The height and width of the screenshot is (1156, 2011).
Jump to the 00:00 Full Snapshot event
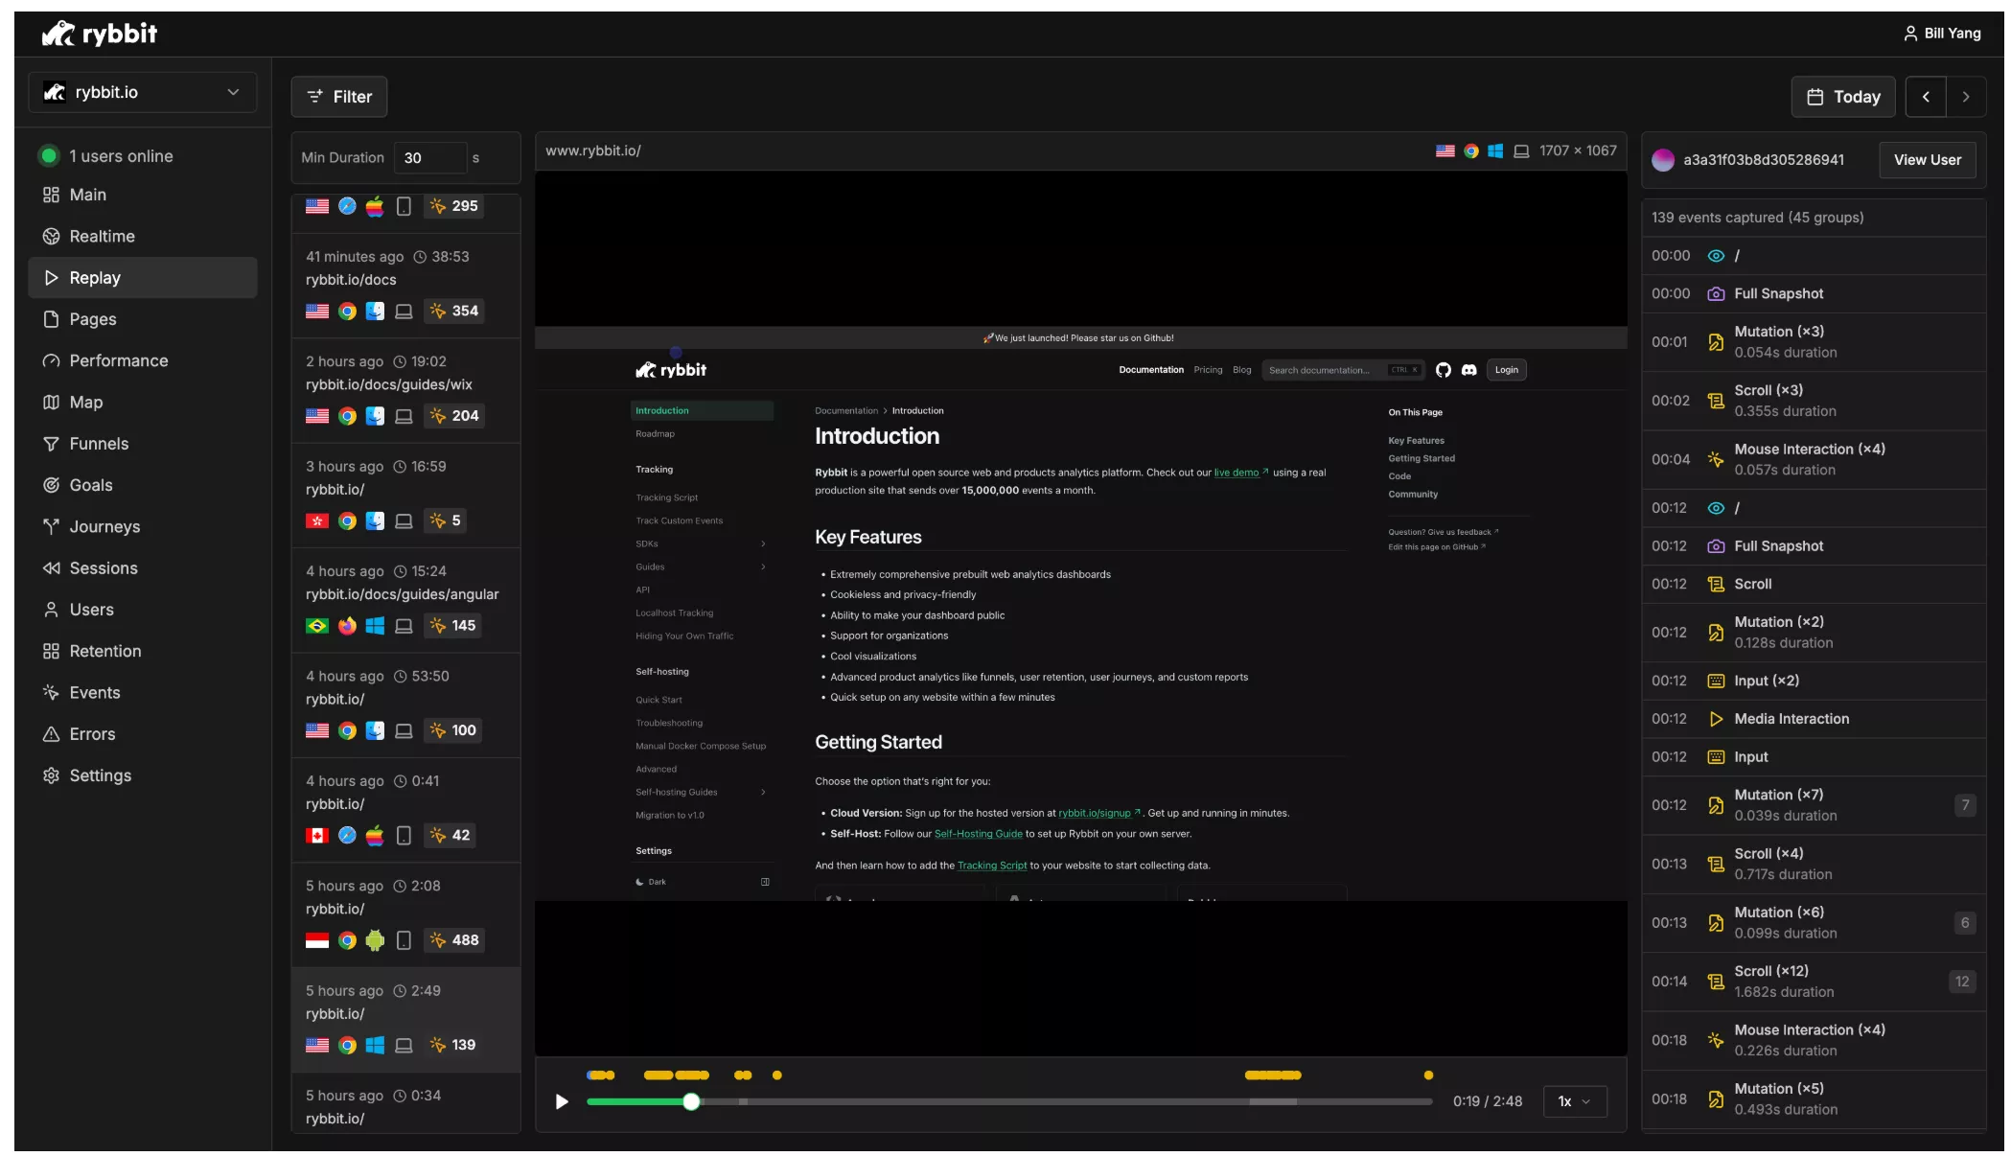pos(1814,293)
